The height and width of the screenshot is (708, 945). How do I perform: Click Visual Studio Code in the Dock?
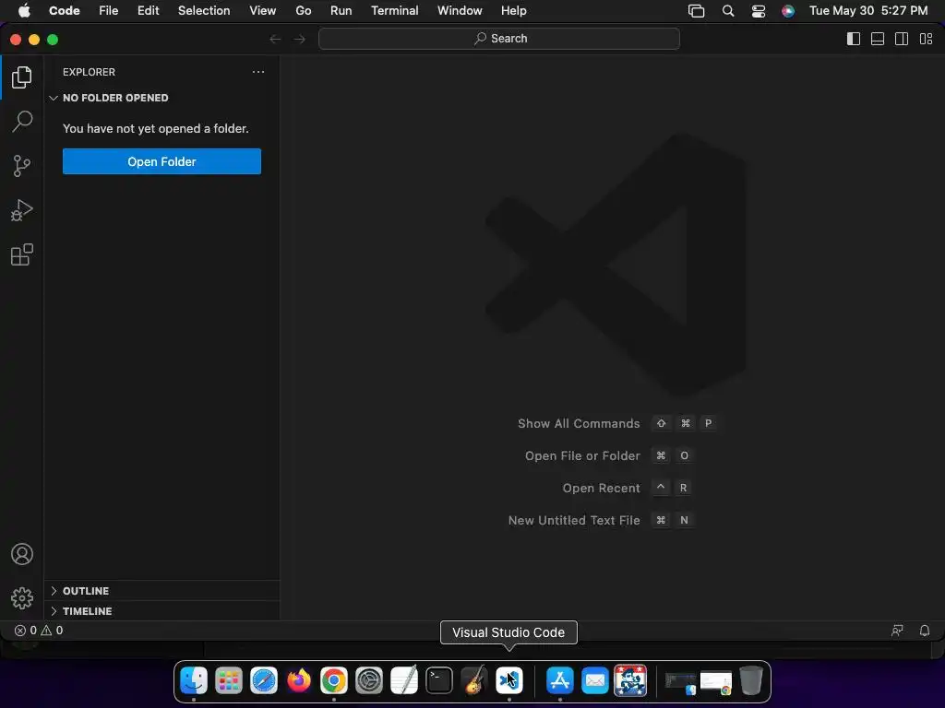coord(509,681)
